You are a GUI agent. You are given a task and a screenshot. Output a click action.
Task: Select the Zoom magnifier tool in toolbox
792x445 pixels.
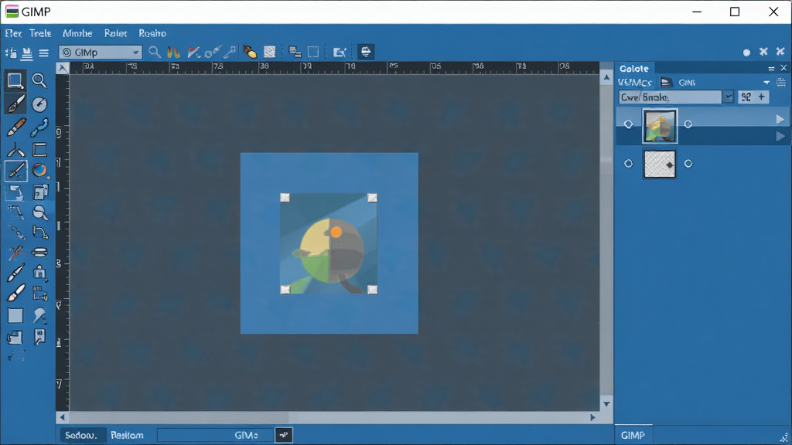point(39,80)
